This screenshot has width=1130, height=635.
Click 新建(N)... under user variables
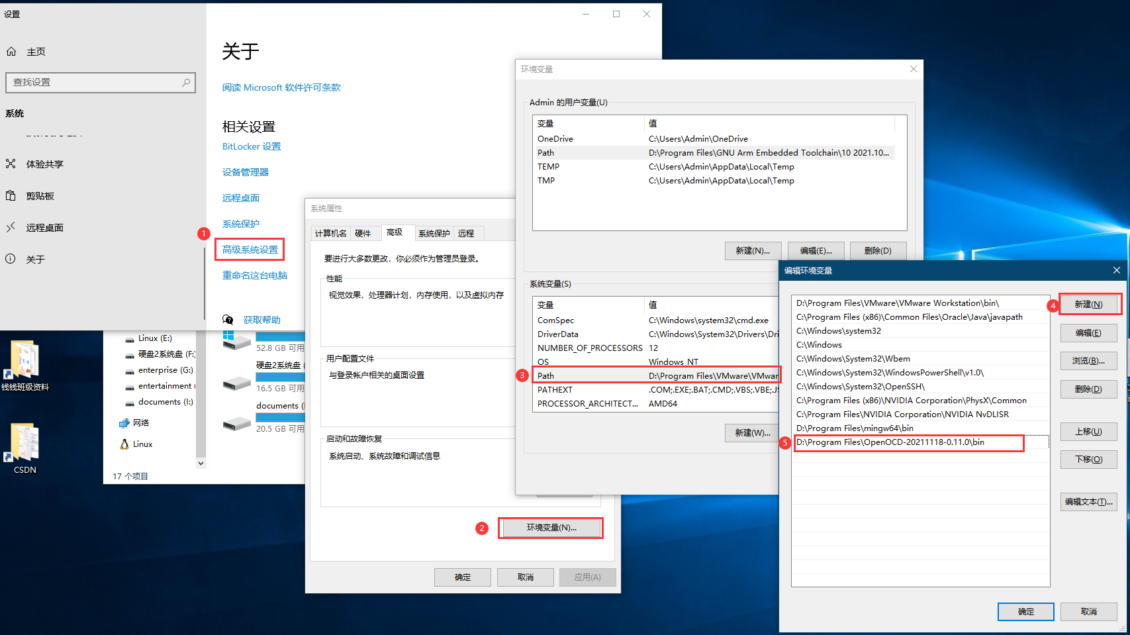click(x=753, y=250)
